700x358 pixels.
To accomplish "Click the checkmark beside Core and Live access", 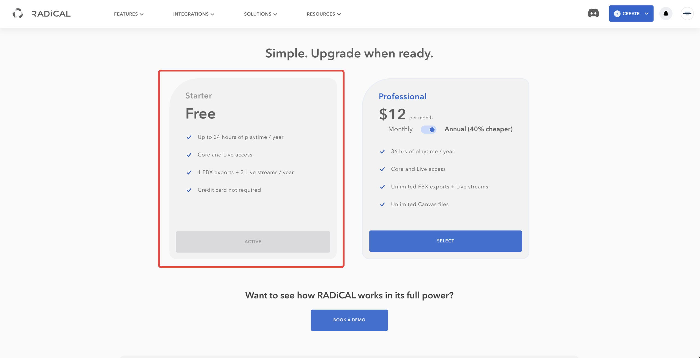I will click(189, 155).
